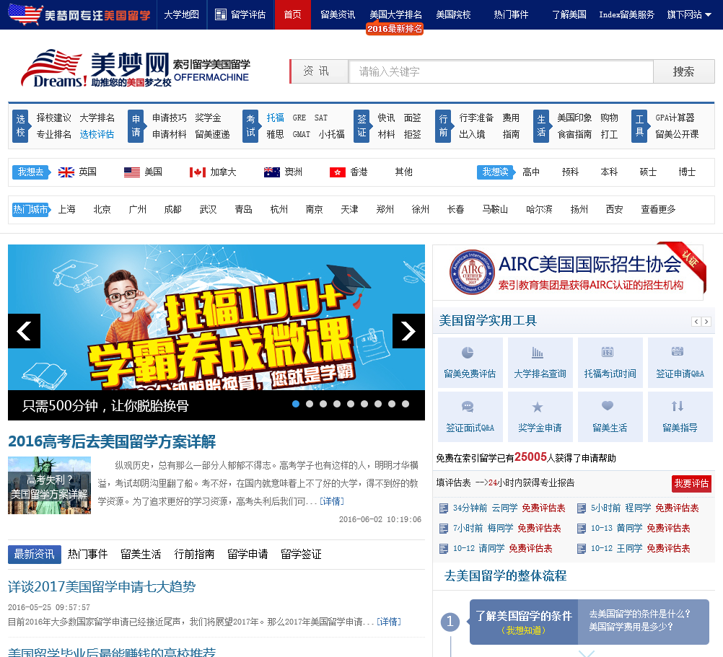
Task: Click the US map flag icon in top bar
Action: click(x=25, y=14)
